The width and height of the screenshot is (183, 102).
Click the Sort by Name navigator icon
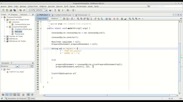pyautogui.click(x=28, y=95)
